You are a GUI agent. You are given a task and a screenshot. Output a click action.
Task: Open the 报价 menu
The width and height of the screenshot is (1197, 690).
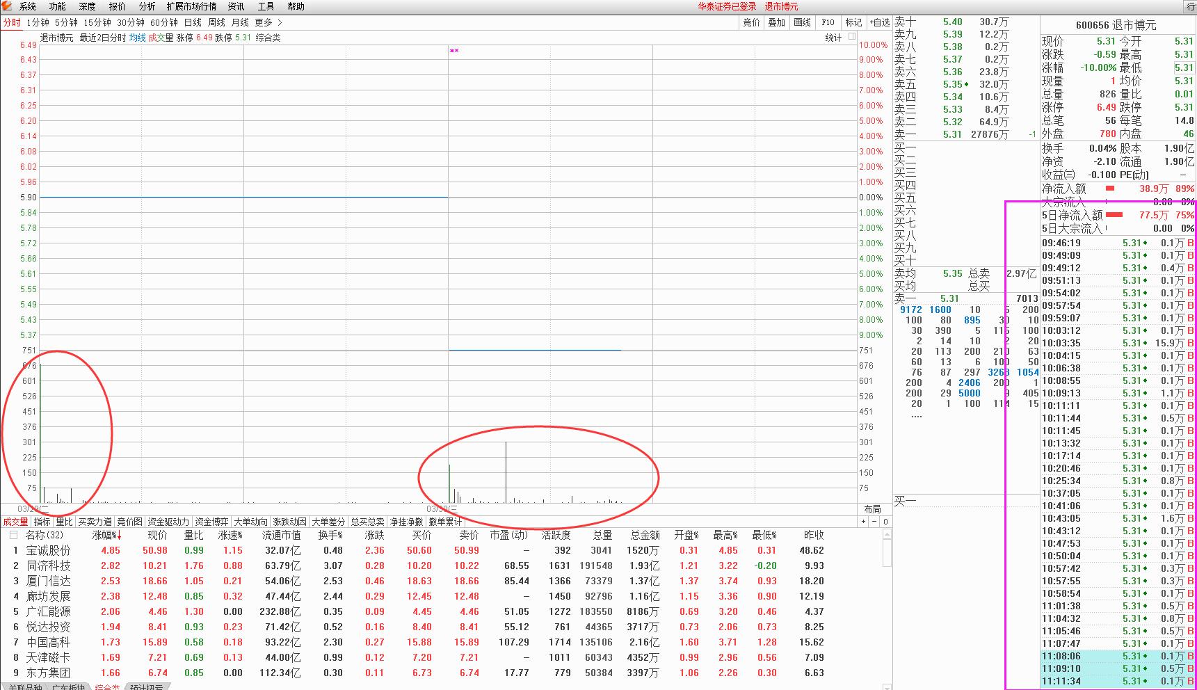(118, 6)
